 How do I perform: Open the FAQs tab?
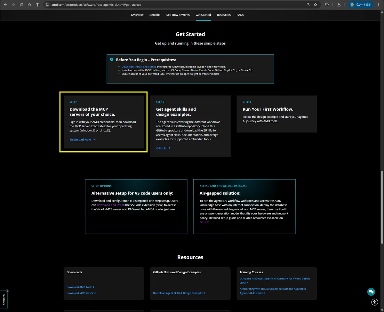point(240,15)
